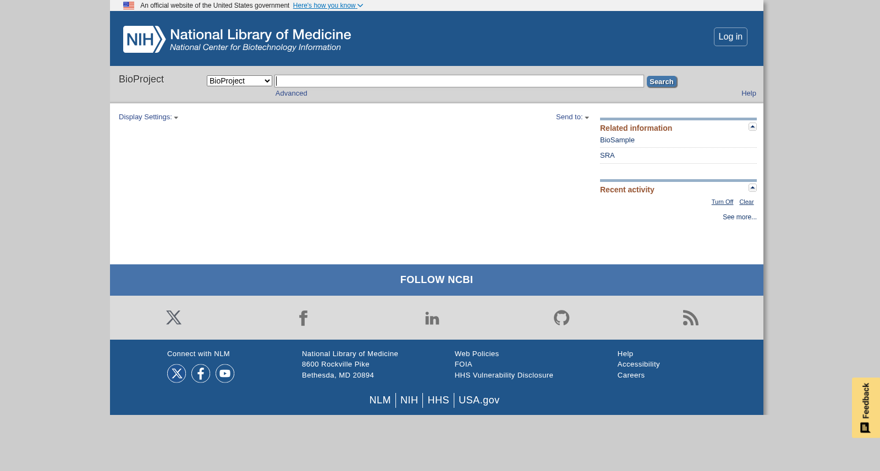Turn Off recent activity

coord(722,202)
